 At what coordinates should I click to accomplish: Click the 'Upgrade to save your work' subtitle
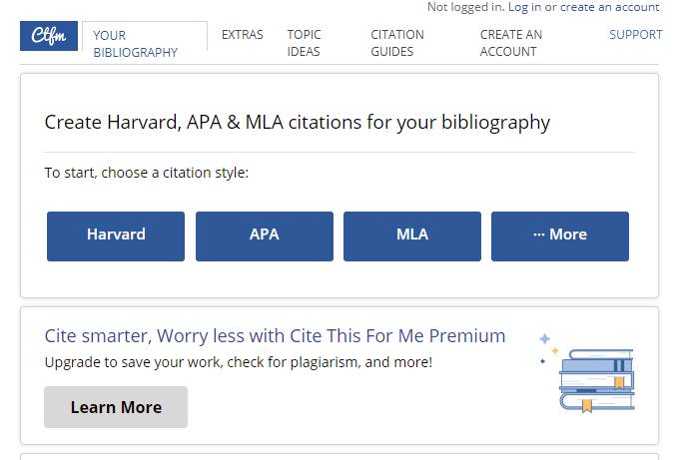pyautogui.click(x=239, y=362)
